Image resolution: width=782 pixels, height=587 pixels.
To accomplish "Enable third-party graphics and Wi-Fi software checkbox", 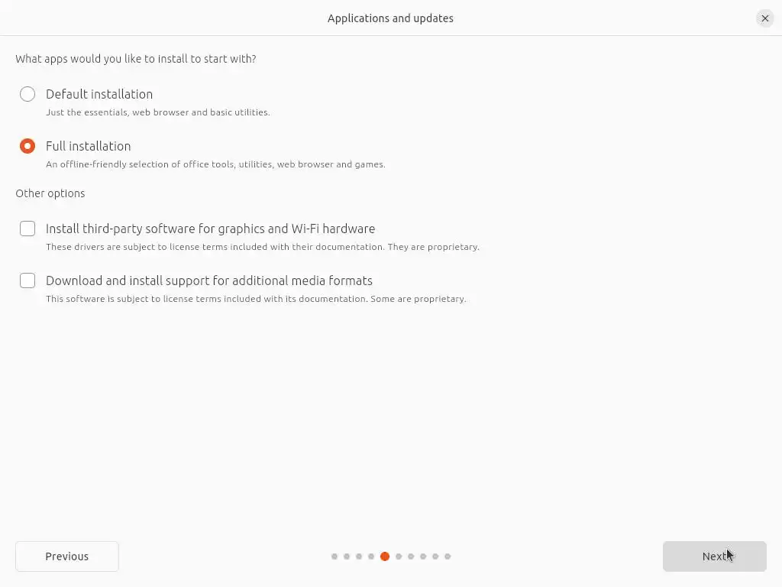I will (27, 229).
